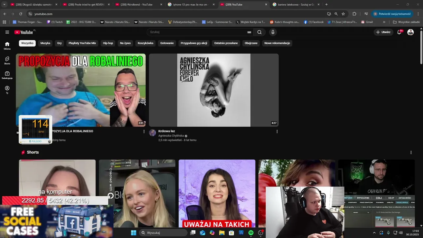Screen dimensions: 423x238
Task: Click the browser back arrow
Action: (x=5, y=14)
